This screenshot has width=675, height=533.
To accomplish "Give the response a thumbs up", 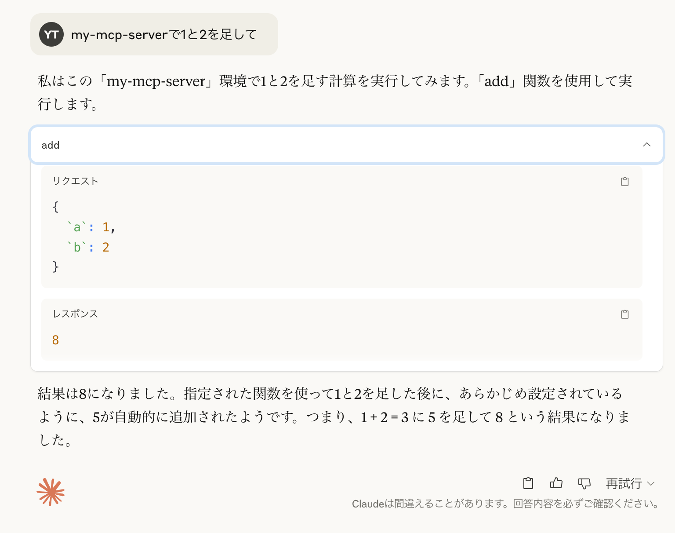I will click(556, 483).
